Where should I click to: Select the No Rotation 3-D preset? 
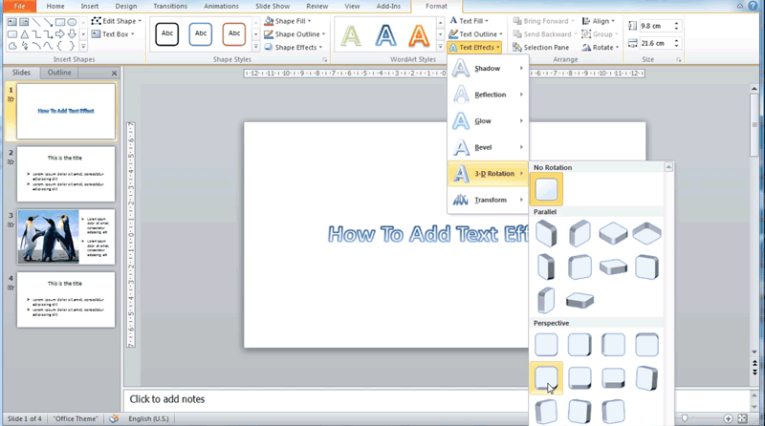548,189
